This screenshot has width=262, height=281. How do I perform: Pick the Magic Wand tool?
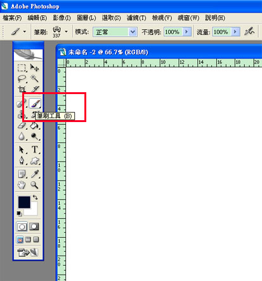pos(34,78)
